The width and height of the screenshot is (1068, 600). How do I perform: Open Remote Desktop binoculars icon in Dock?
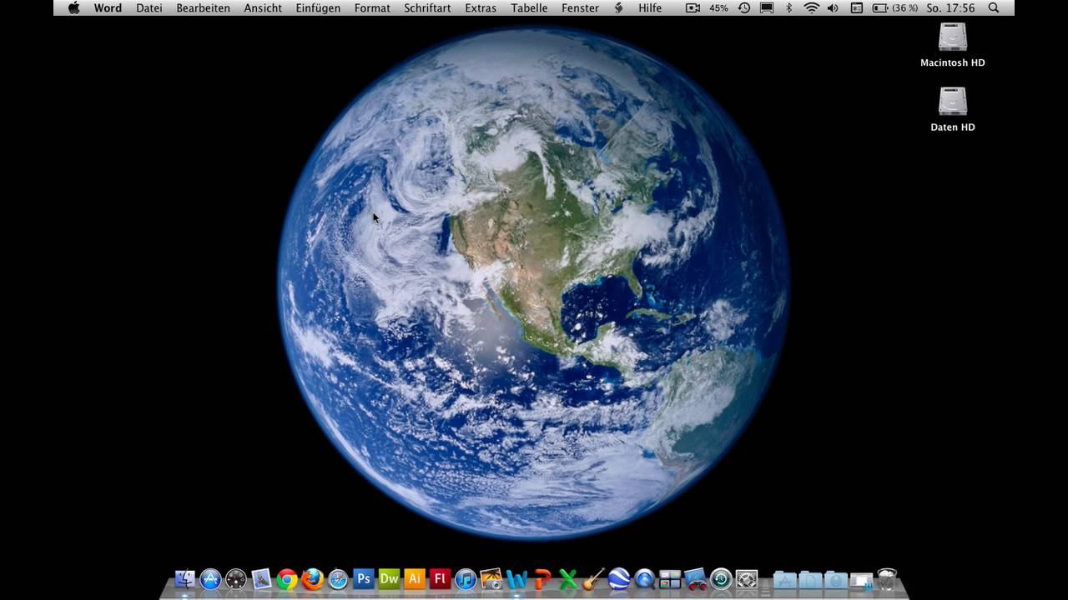point(696,579)
